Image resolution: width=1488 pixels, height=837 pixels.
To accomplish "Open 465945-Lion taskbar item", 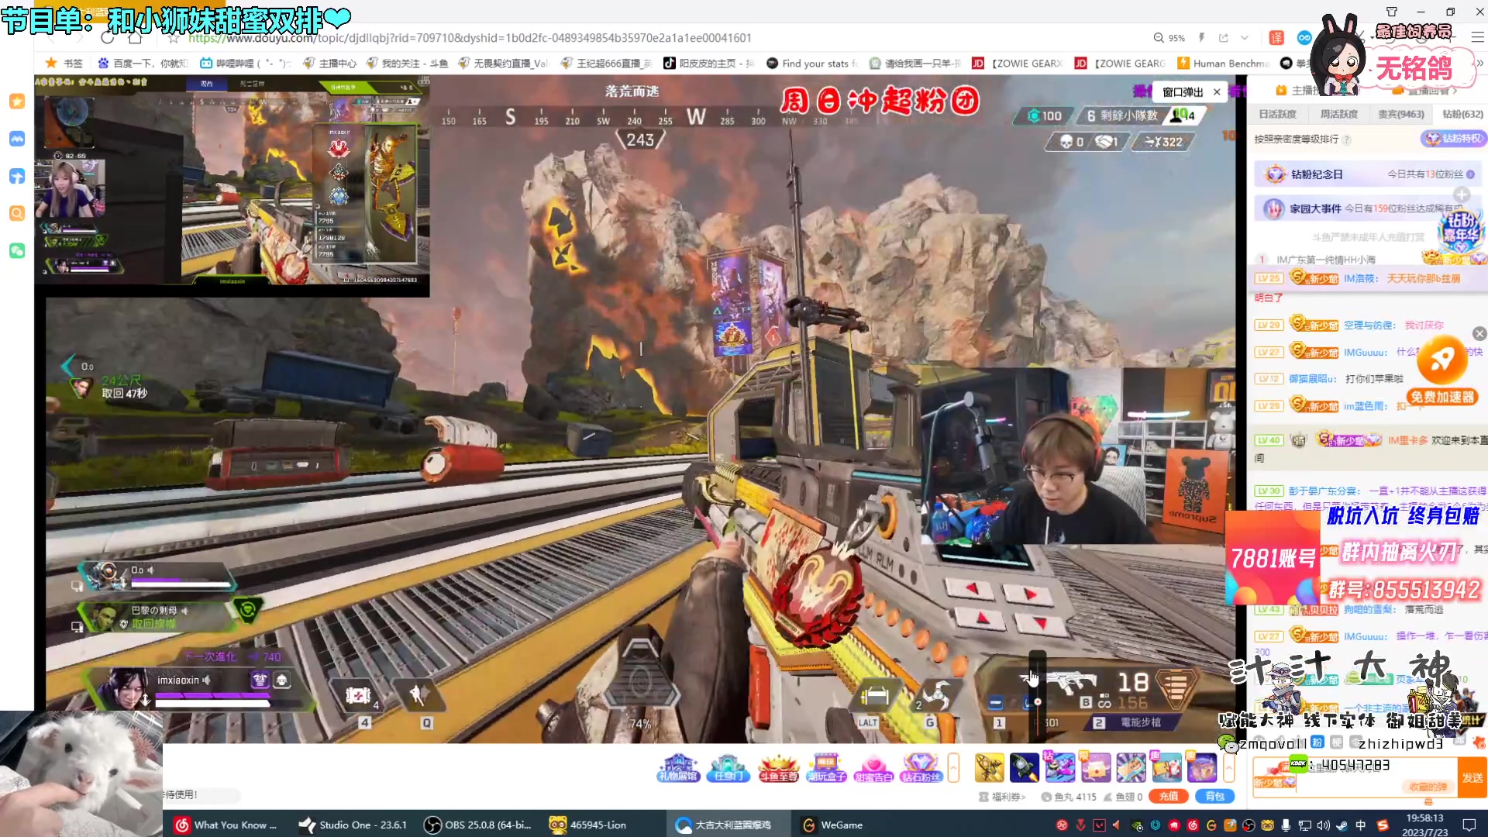I will pyautogui.click(x=588, y=825).
